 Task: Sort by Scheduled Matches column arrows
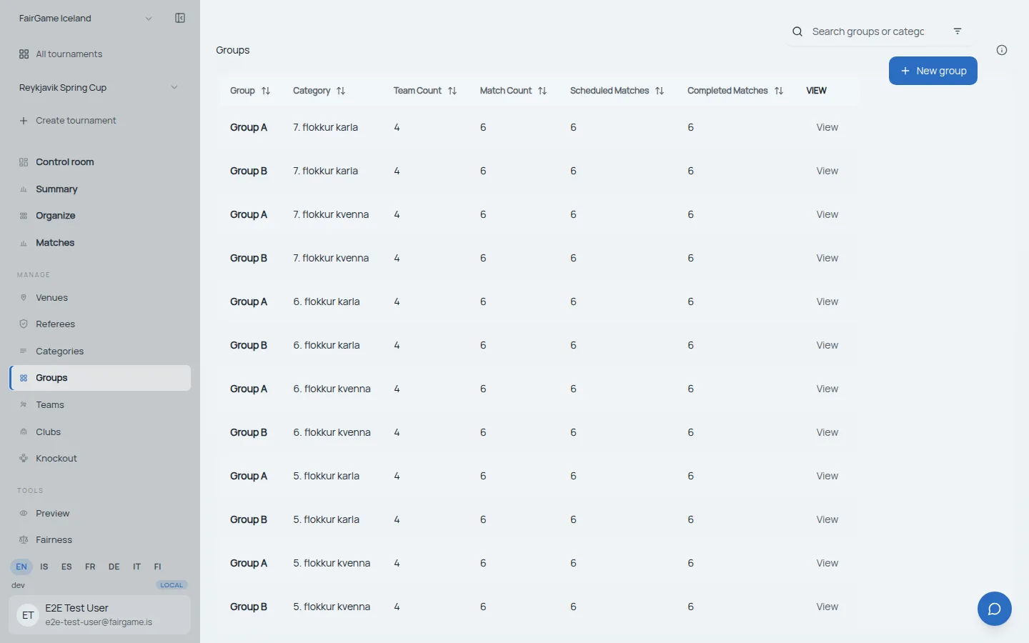click(x=660, y=91)
